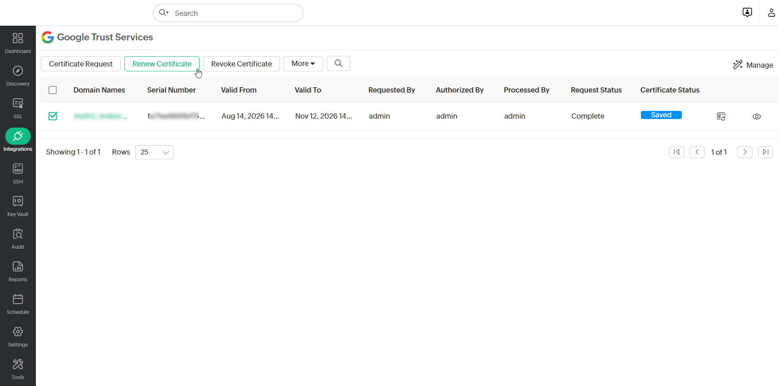Focus the top Search field
The image size is (778, 386).
[228, 13]
